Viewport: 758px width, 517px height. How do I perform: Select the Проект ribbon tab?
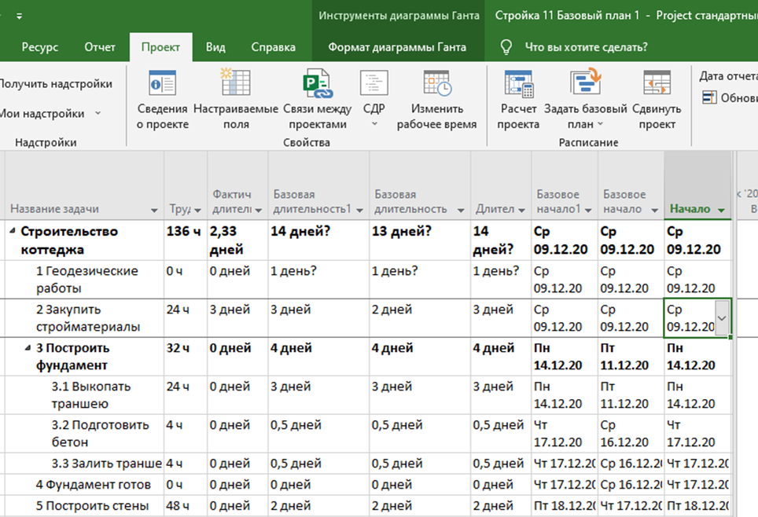tap(160, 47)
